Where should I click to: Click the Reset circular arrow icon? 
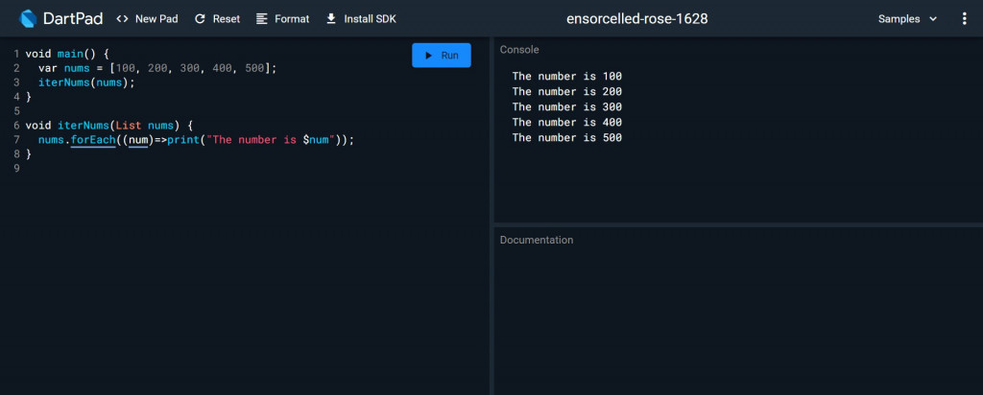[200, 19]
